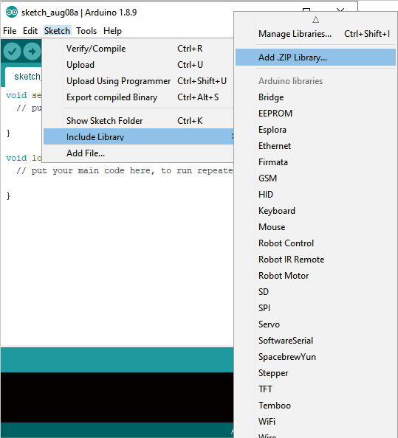Include the Robot Motor library
Viewport: 398px width, 438px height.
click(315, 276)
